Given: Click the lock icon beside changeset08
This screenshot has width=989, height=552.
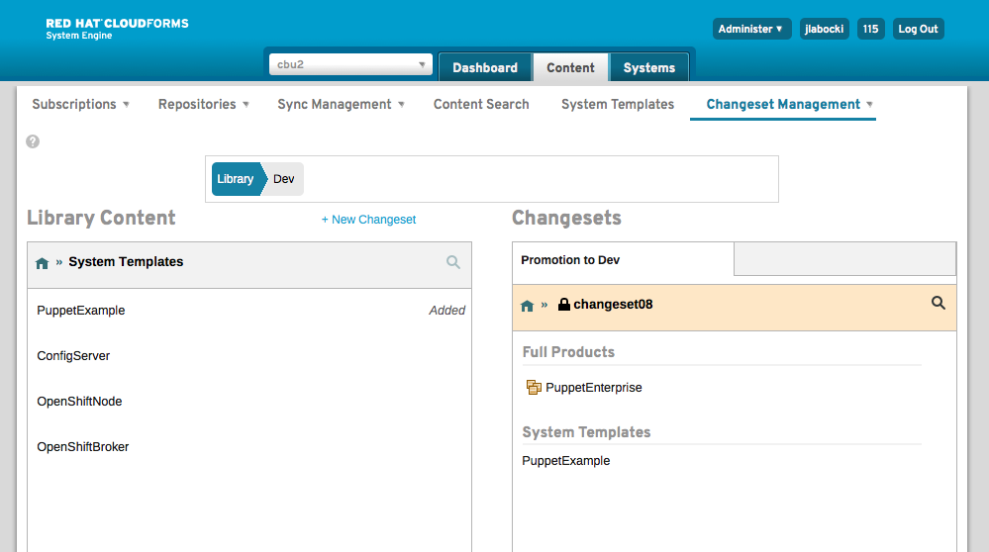Looking at the screenshot, I should point(564,305).
